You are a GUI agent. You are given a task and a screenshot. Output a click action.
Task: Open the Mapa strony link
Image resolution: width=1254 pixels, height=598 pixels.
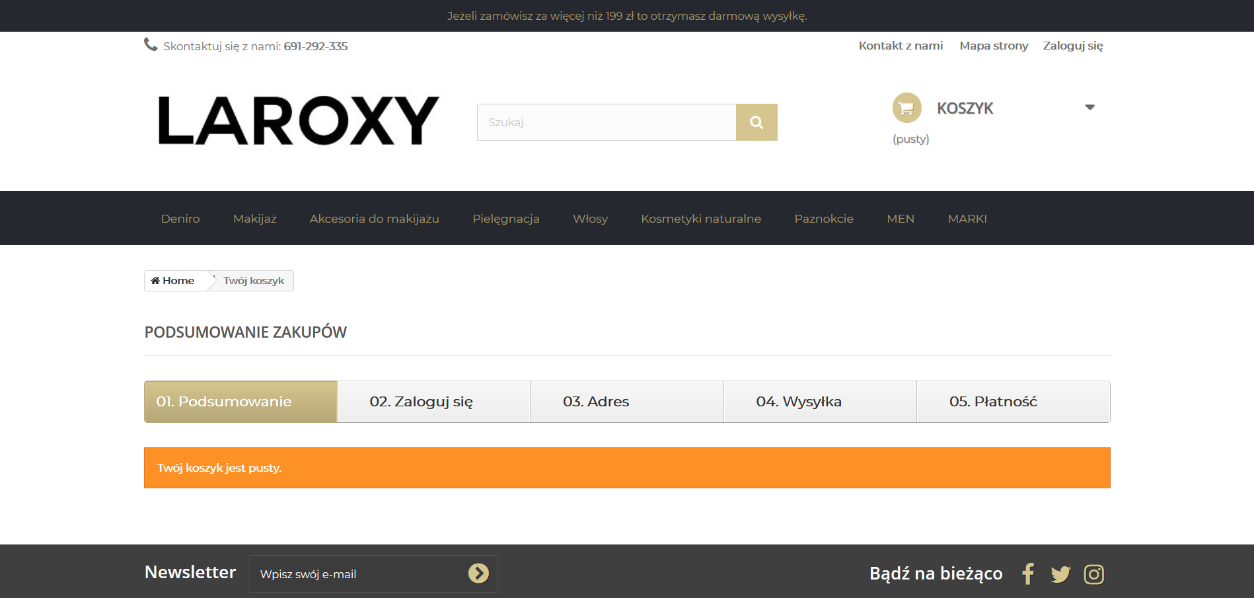click(x=994, y=46)
